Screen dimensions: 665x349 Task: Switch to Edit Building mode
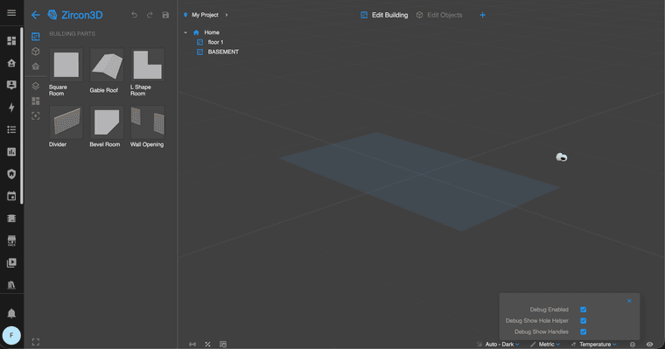tap(384, 15)
